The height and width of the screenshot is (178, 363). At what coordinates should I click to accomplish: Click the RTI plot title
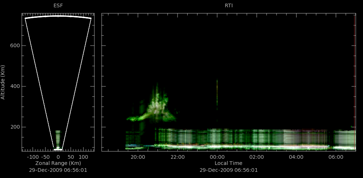[229, 5]
